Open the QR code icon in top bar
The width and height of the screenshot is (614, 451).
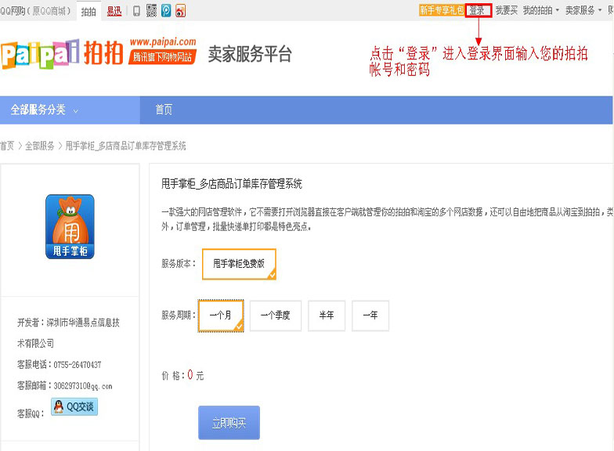[151, 11]
